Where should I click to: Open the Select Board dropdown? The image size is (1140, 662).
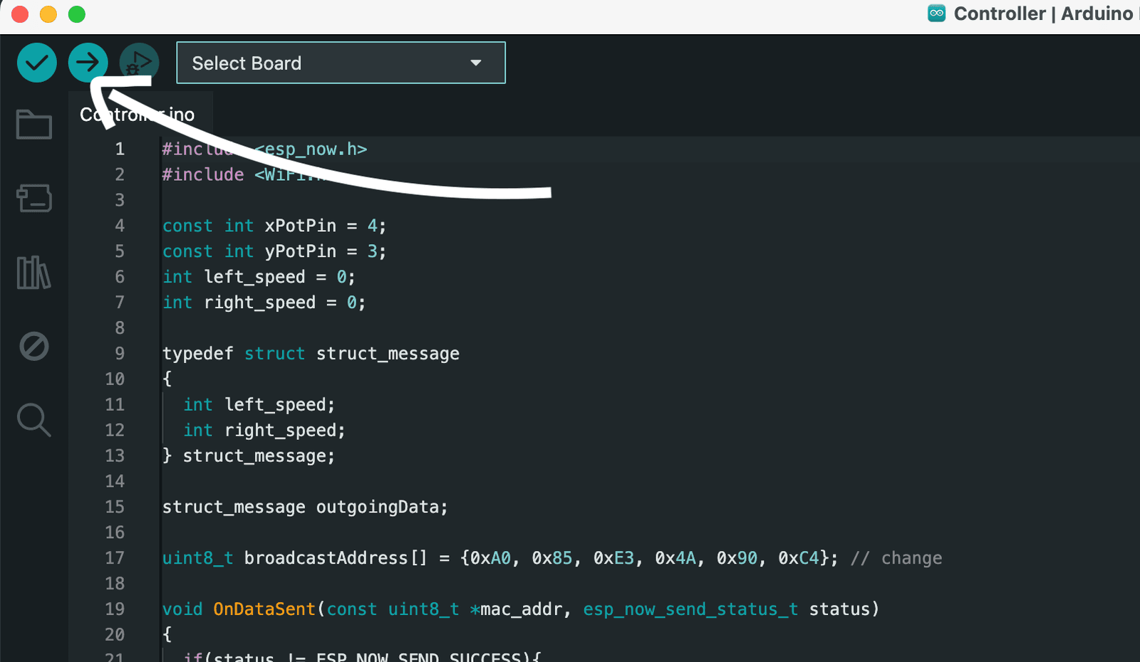pyautogui.click(x=341, y=63)
